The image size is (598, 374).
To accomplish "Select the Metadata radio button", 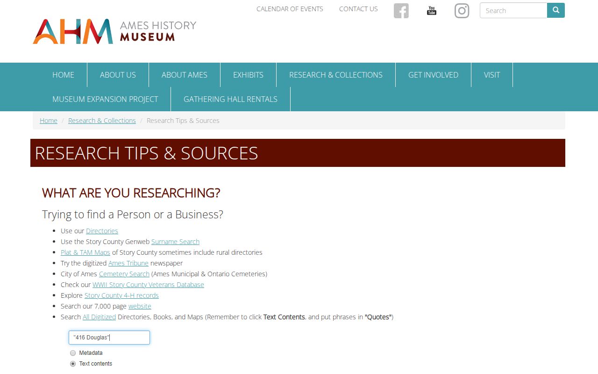I will point(73,353).
